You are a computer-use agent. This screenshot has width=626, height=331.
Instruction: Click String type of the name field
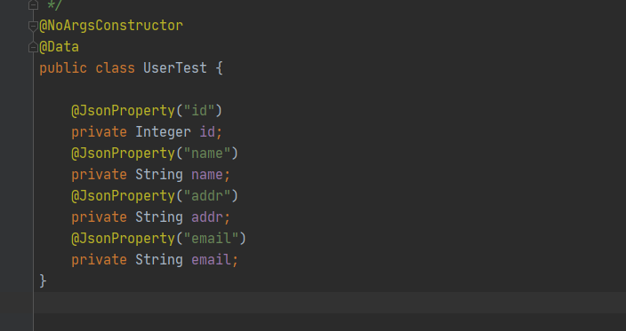click(159, 175)
